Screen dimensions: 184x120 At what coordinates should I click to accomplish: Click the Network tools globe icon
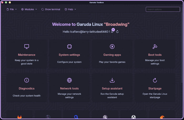[69, 80]
